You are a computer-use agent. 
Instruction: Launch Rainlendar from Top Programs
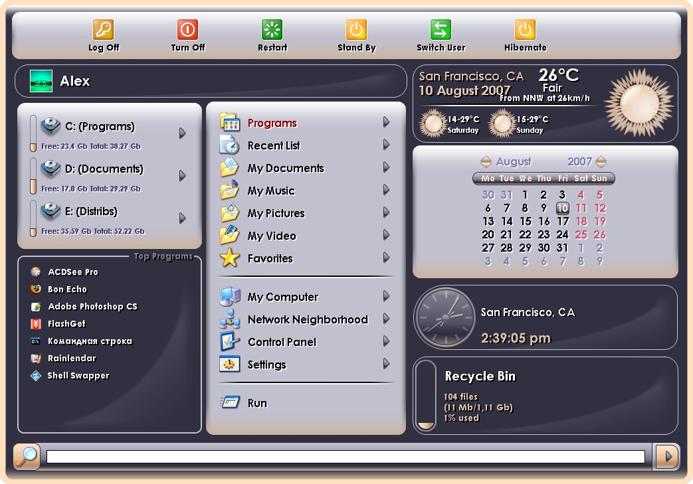point(63,358)
